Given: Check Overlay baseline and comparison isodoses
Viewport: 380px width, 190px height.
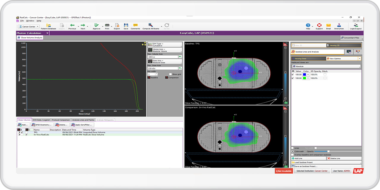Looking at the screenshot, I should tap(293, 155).
